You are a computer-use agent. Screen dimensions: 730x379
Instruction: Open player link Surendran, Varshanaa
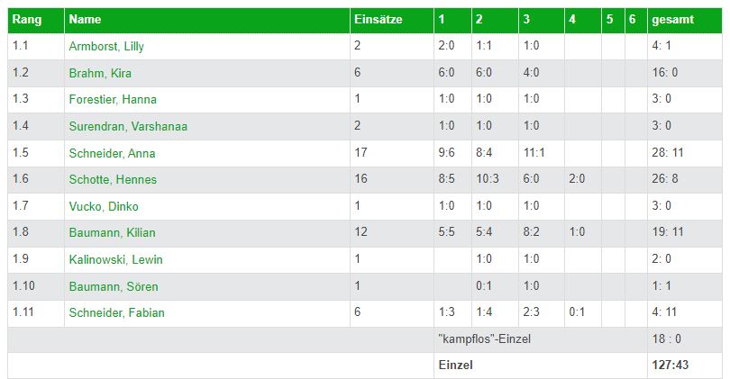pos(128,127)
